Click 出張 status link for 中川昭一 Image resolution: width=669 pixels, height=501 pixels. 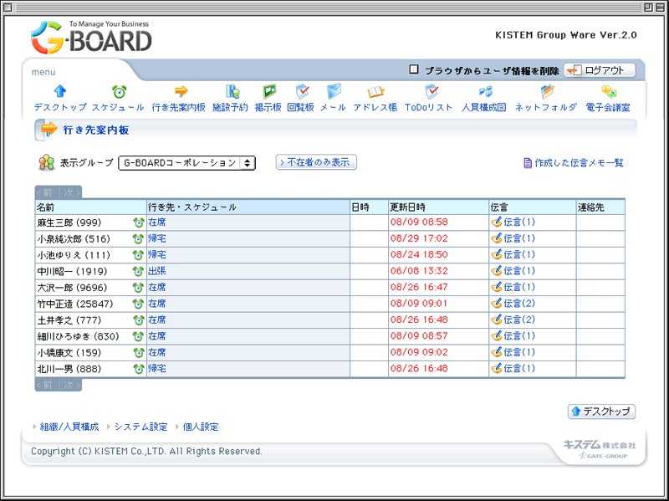[x=157, y=271]
